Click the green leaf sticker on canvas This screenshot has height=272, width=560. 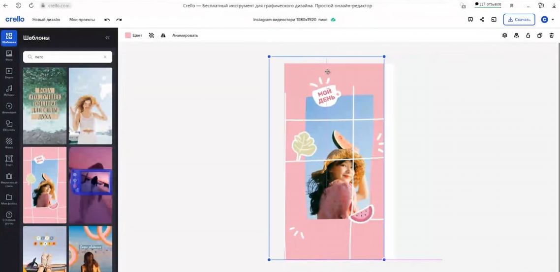[304, 146]
